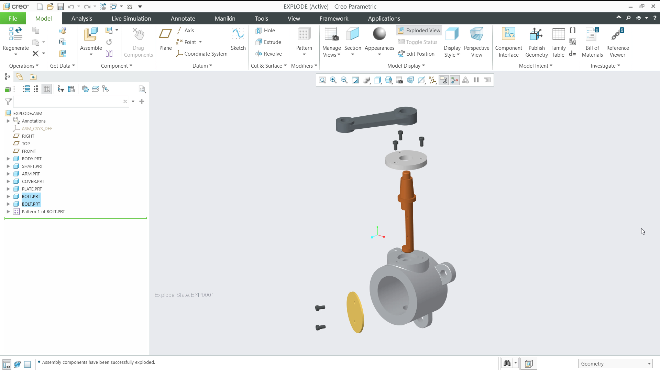Screen dimensions: 660x370
Task: Toggle datum display filters in graphics toolbar
Action: tap(432, 80)
